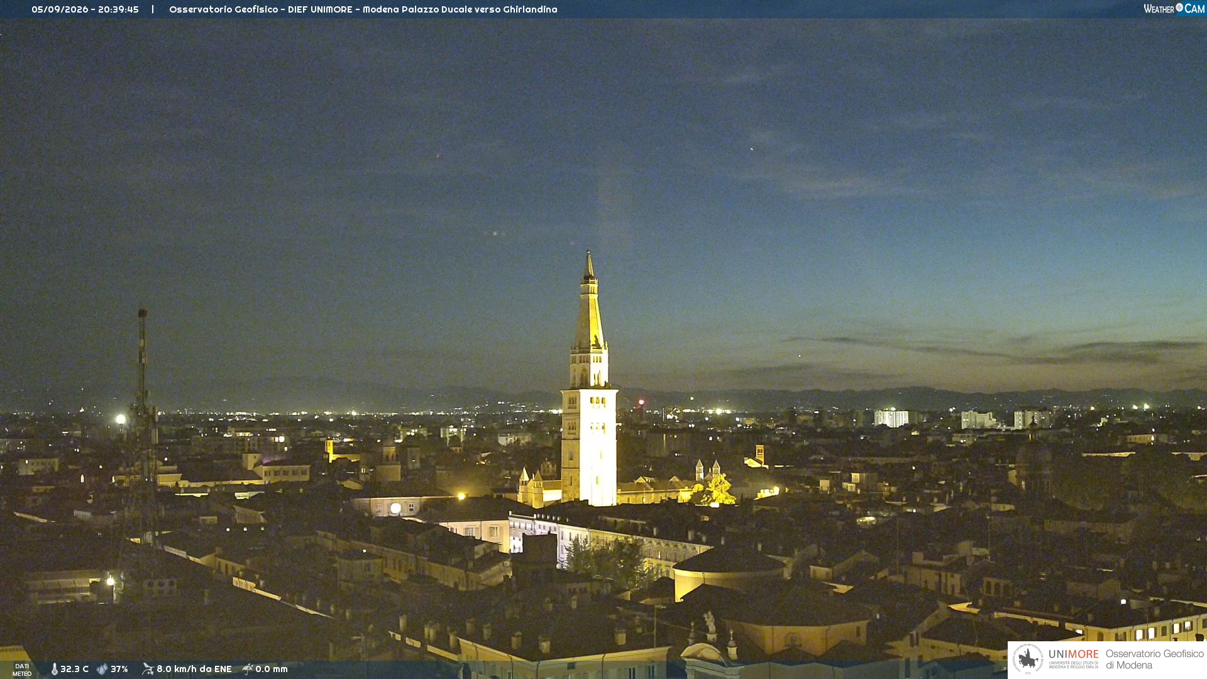Click the wind anemometer icon
1207x679 pixels.
click(148, 669)
